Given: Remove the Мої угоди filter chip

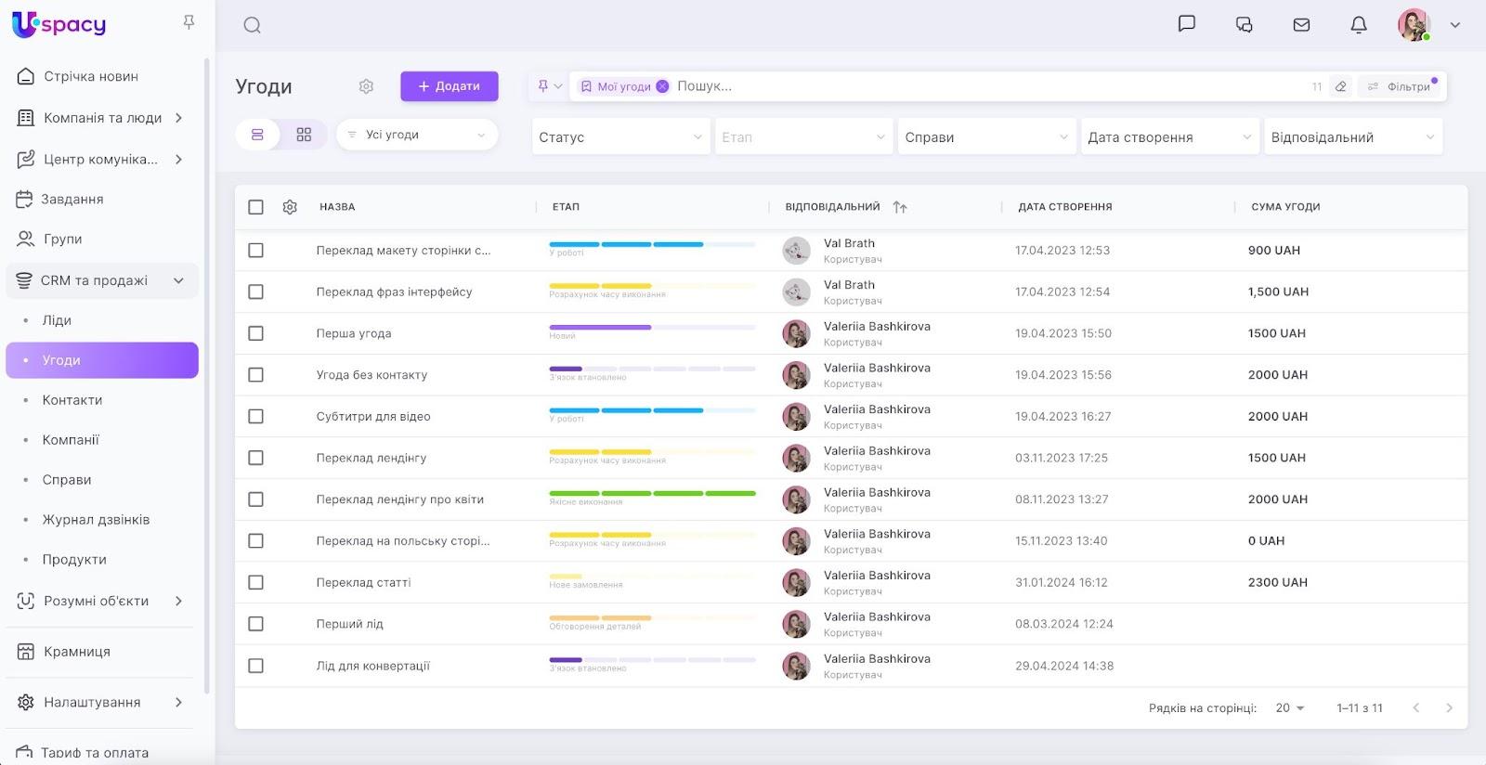Looking at the screenshot, I should 662,86.
